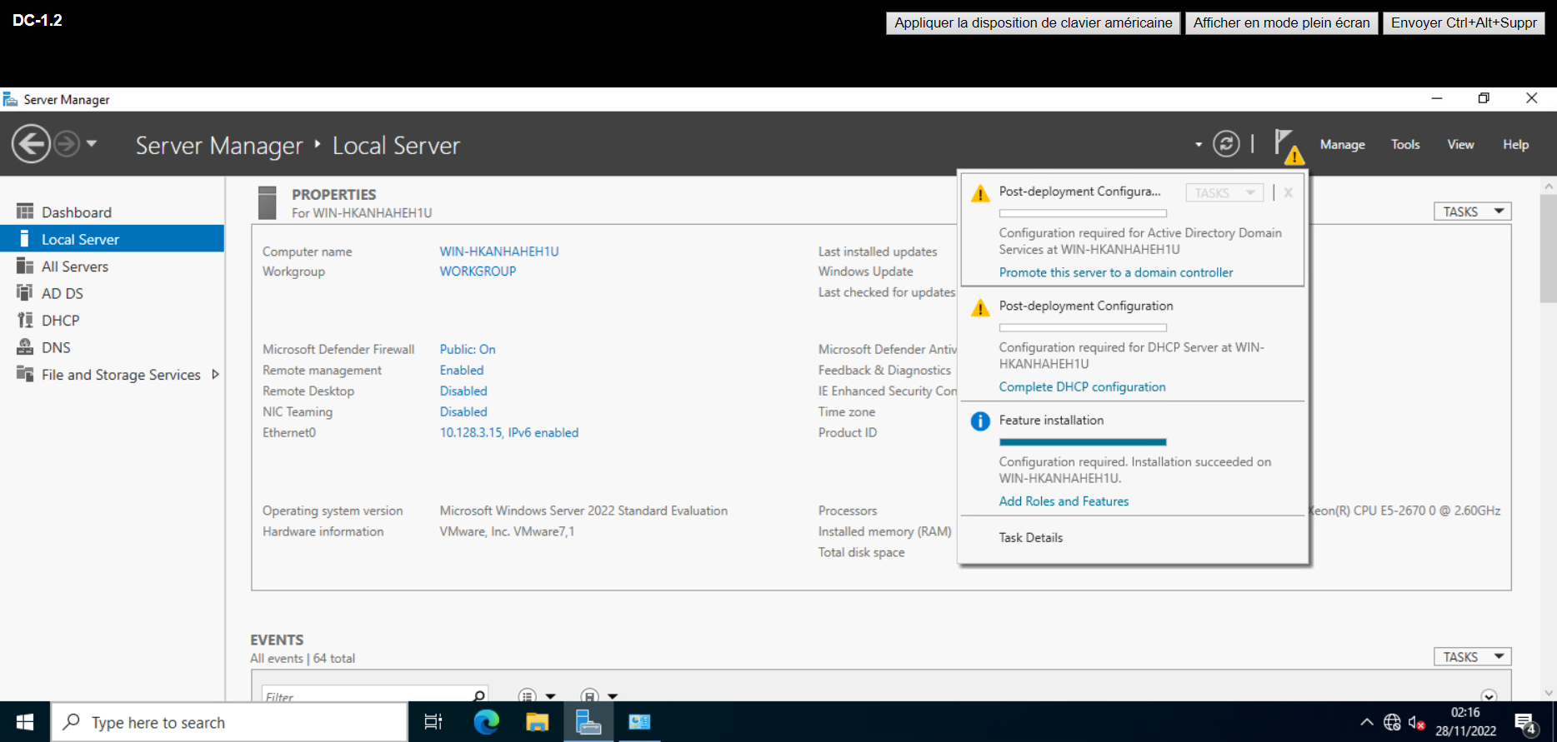Image resolution: width=1557 pixels, height=742 pixels.
Task: Open Task View on the taskbar
Action: pyautogui.click(x=433, y=722)
